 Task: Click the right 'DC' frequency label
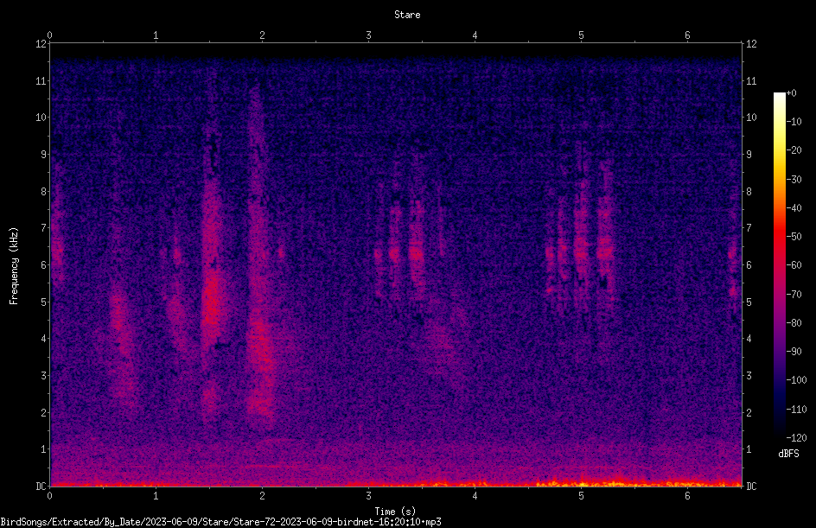(751, 486)
